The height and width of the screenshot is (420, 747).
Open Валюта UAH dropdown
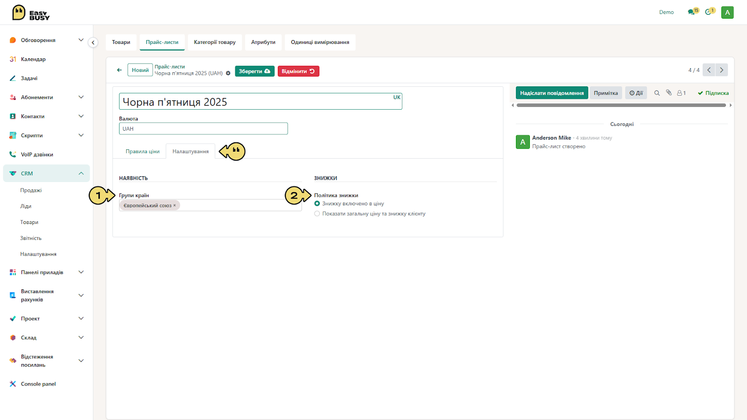click(203, 129)
